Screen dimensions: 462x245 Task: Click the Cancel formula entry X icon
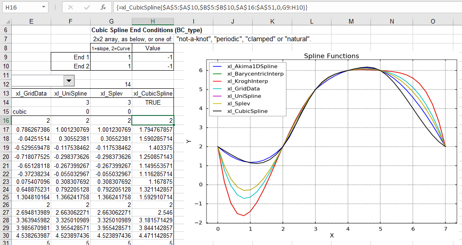point(71,7)
